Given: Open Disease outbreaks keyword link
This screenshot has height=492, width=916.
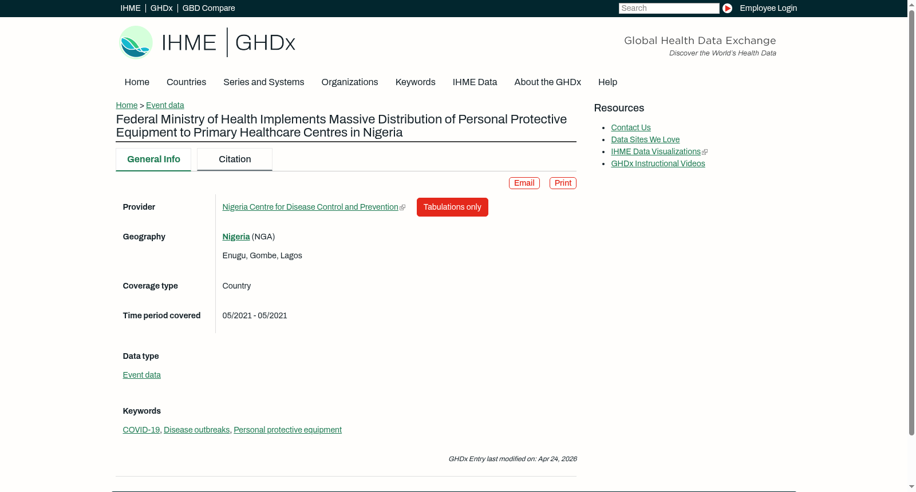Looking at the screenshot, I should [x=196, y=430].
